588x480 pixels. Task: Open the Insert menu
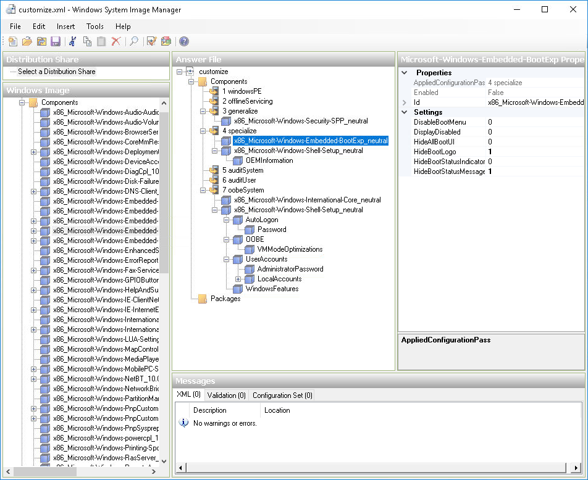tap(65, 27)
